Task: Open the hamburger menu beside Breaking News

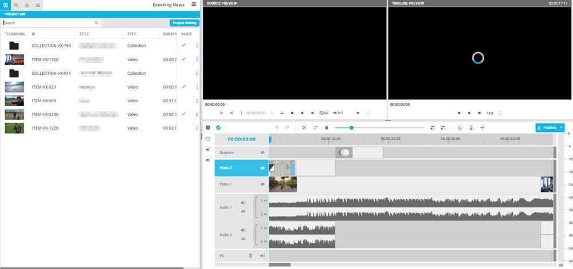Action: pos(194,5)
